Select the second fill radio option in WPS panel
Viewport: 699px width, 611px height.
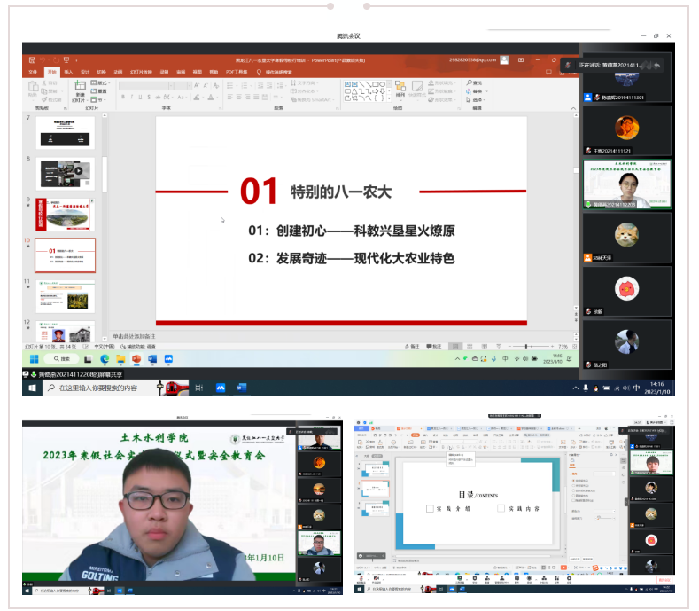point(574,486)
